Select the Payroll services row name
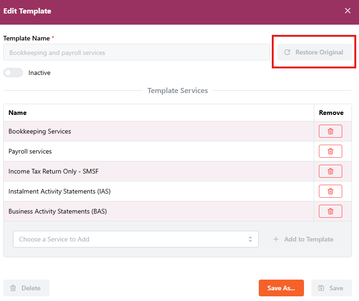Viewport: 359px width, 301px height. 30,151
